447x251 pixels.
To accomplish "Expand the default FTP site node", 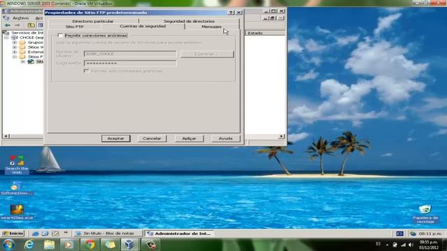I will (23, 61).
